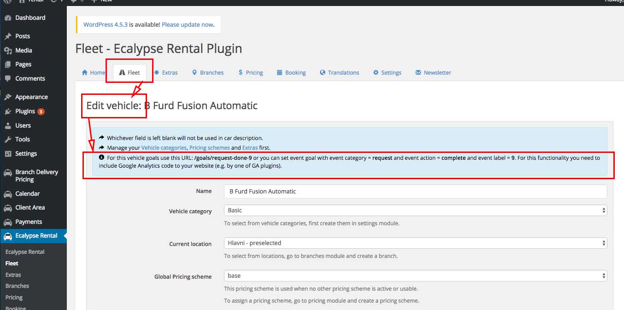
Task: Switch to the Newsletter tab
Action: (x=433, y=72)
